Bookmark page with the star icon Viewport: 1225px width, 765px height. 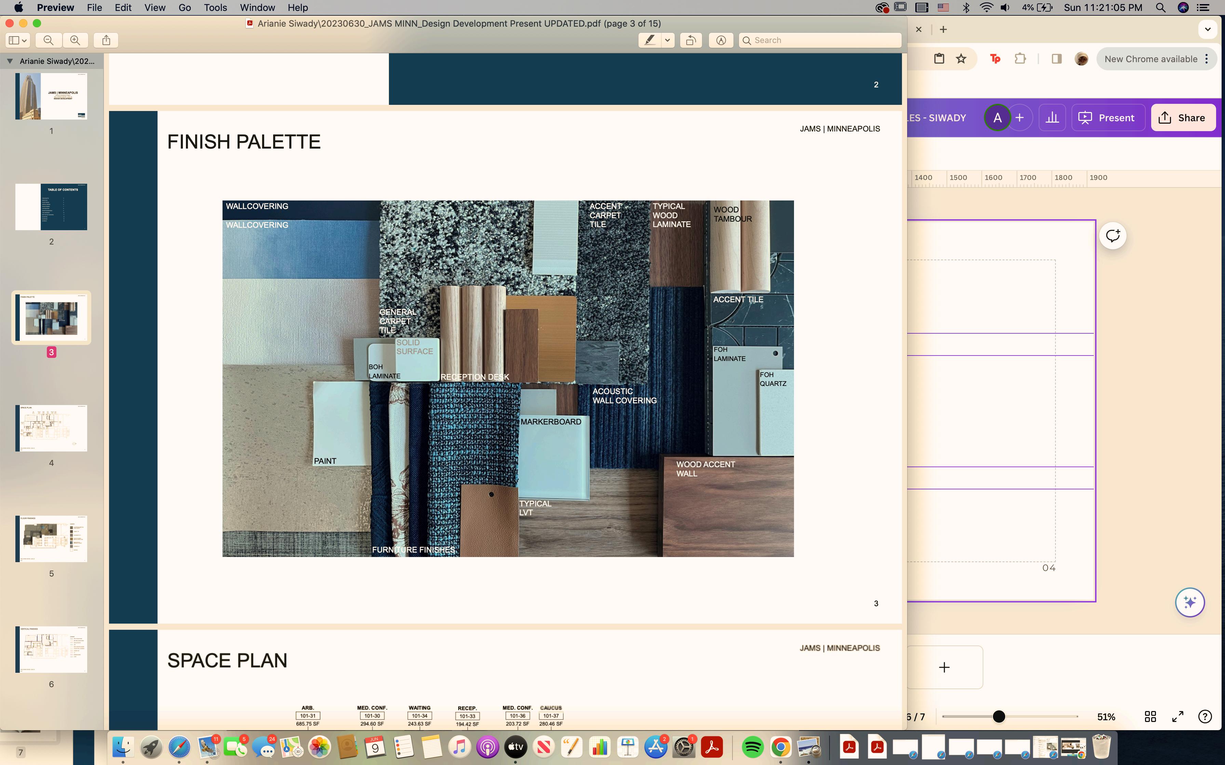pyautogui.click(x=961, y=59)
